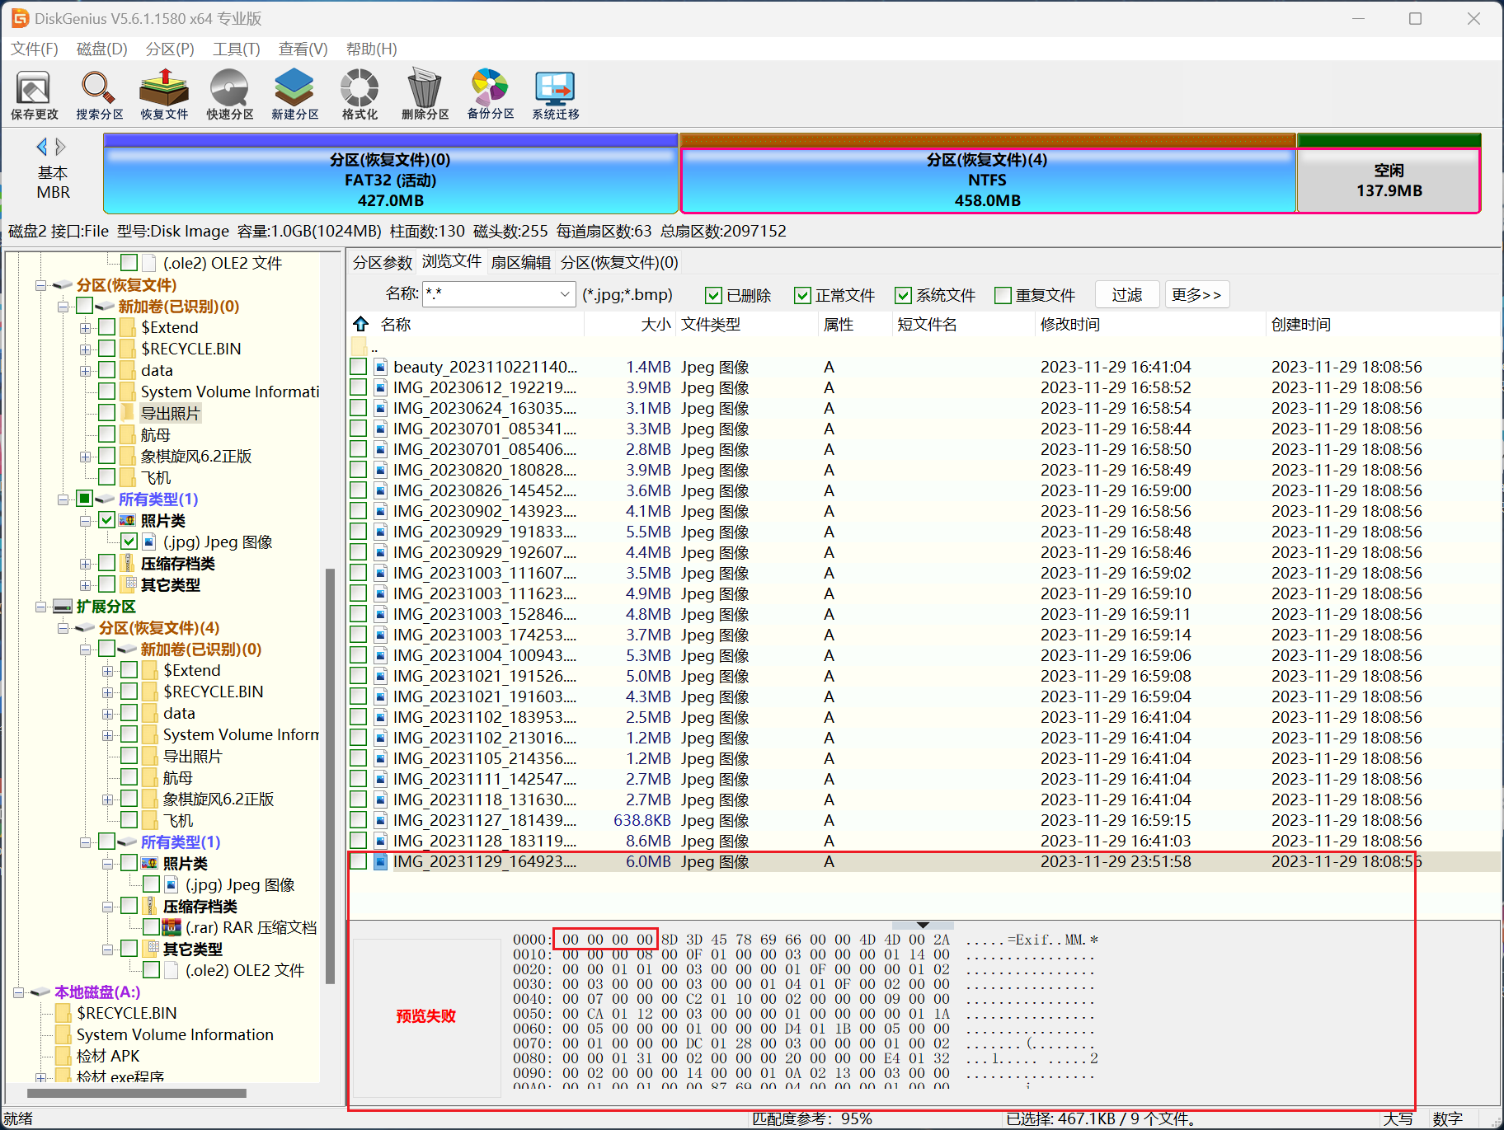Click the 保存更改 toolbar icon

point(34,94)
